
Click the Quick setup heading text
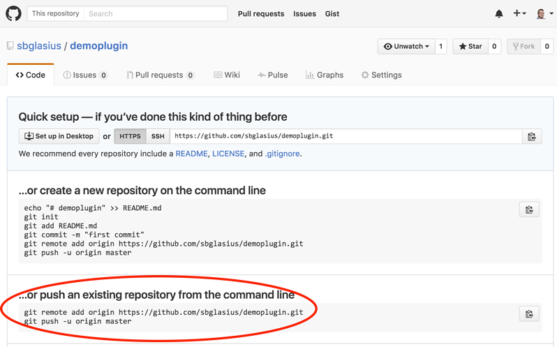[153, 117]
